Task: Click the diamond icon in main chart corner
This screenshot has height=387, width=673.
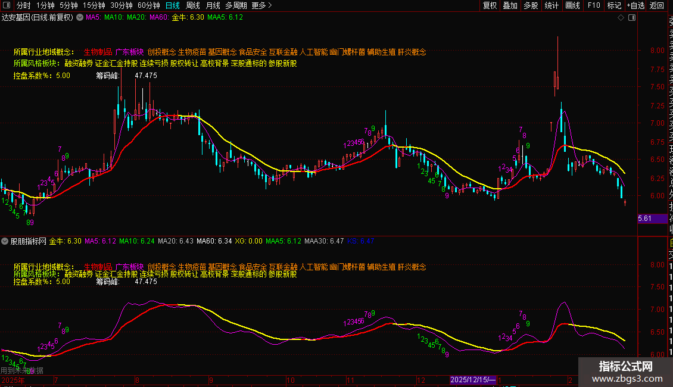Action: pyautogui.click(x=621, y=18)
